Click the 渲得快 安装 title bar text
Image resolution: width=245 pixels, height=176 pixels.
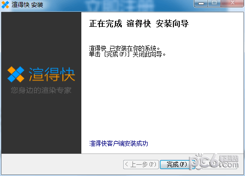pos(27,5)
